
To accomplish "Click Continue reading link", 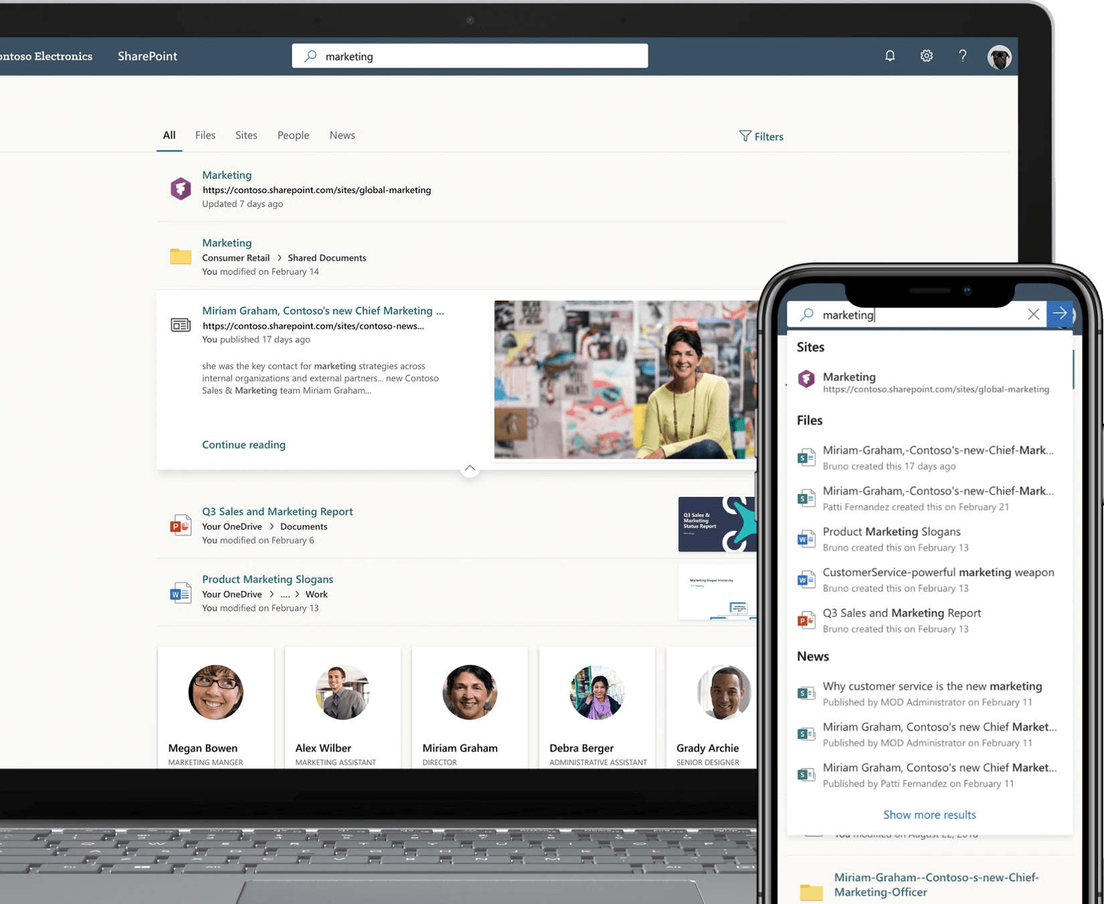I will pos(244,445).
